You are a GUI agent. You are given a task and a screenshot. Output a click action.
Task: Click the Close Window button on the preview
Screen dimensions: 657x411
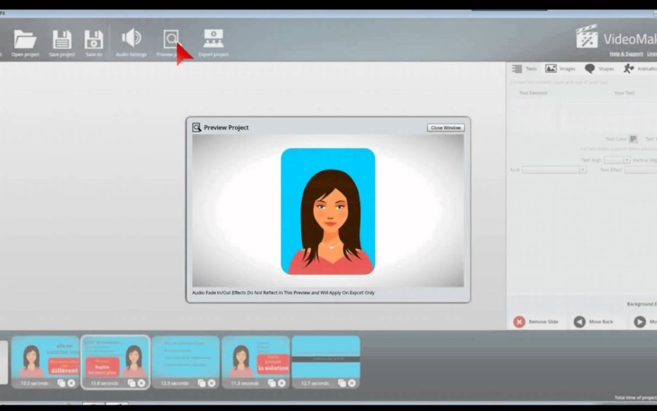[445, 127]
